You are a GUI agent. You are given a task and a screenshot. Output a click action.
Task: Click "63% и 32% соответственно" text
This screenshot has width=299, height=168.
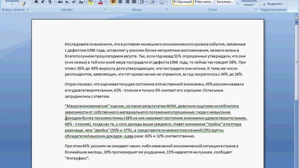tap(170, 136)
